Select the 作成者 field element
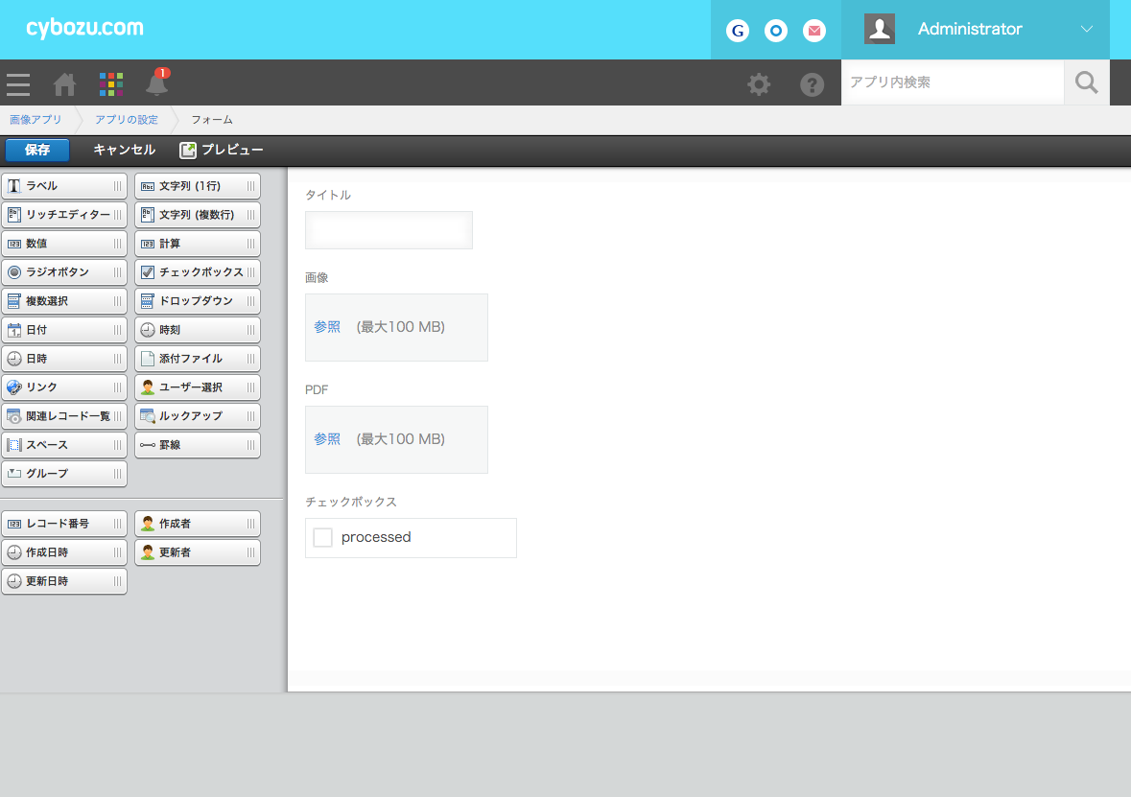Viewport: 1131px width, 797px height. pyautogui.click(x=198, y=524)
